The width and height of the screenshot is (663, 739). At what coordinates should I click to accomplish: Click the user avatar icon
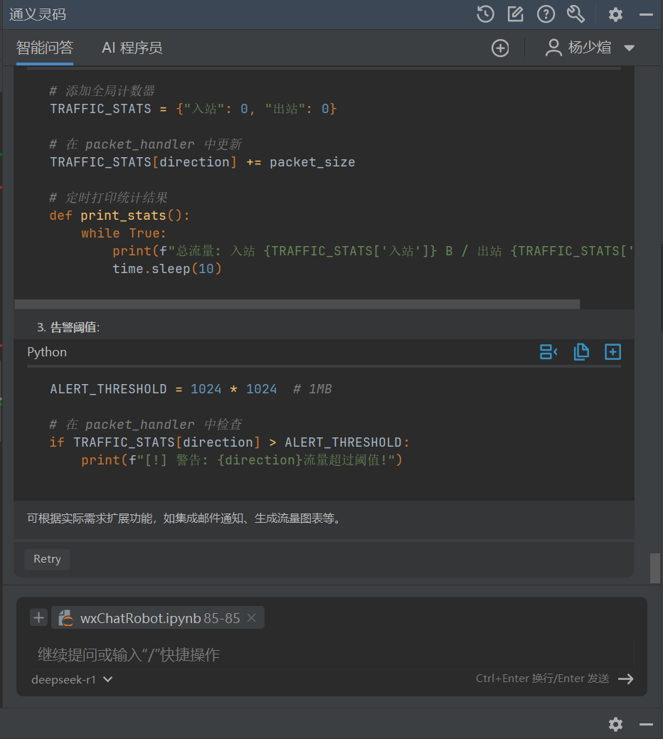click(553, 48)
